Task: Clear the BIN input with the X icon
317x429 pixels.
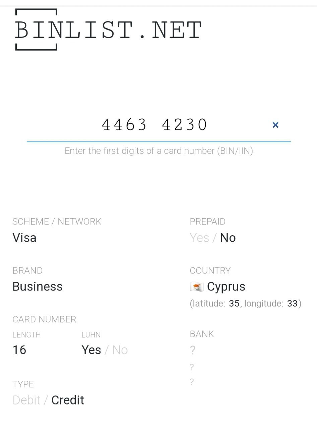Action: click(275, 125)
